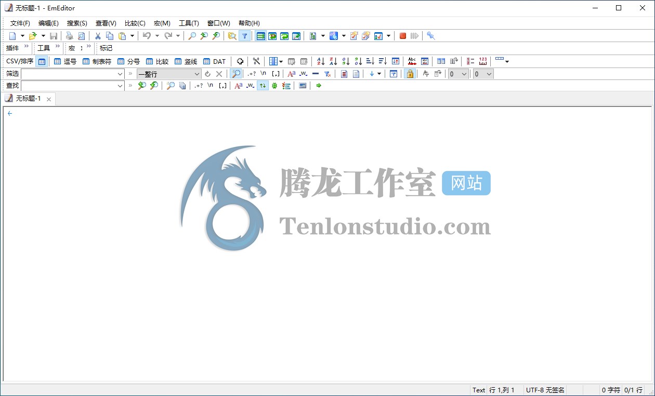Click the Paste clipboard icon
This screenshot has width=655, height=396.
click(x=122, y=36)
